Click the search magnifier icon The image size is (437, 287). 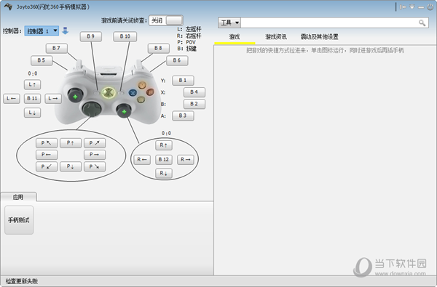422,23
